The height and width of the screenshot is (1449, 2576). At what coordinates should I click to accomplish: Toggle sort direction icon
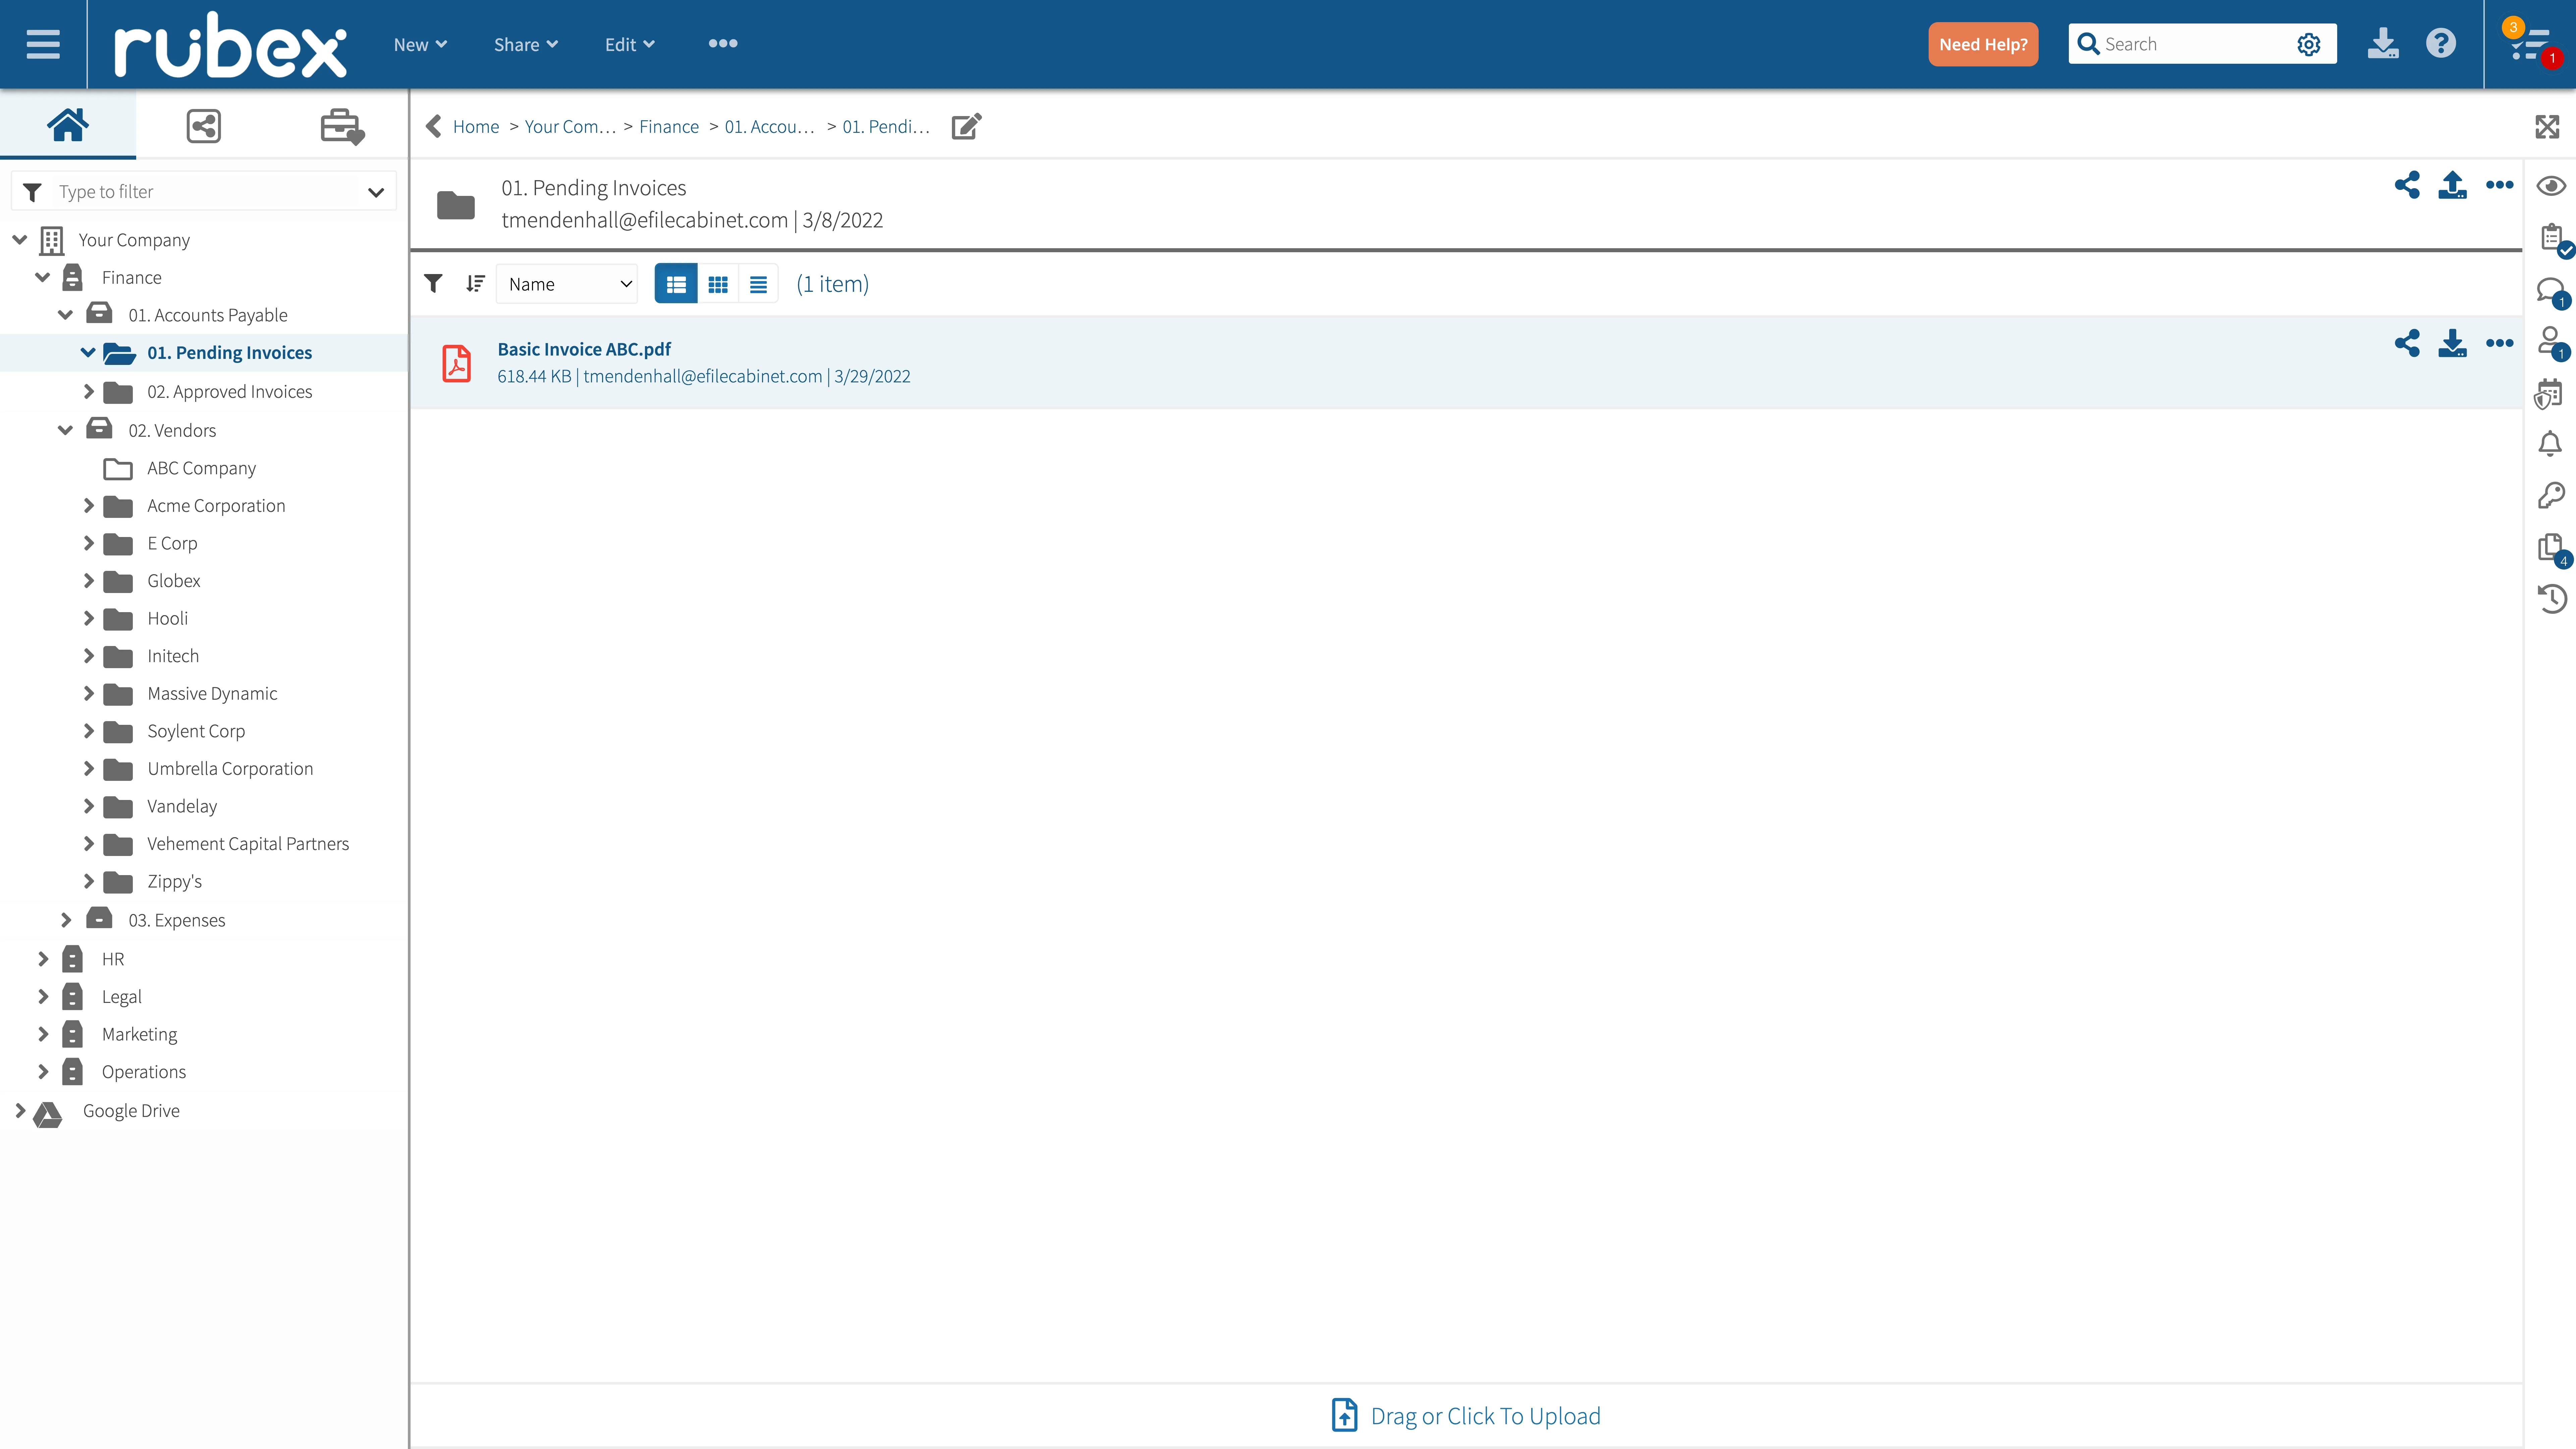475,284
